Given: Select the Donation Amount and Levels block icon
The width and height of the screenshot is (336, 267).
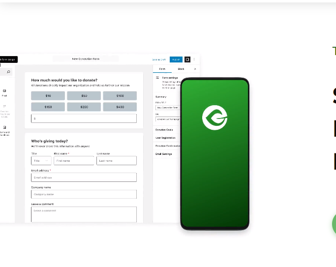Looking at the screenshot, I should (x=4, y=106).
